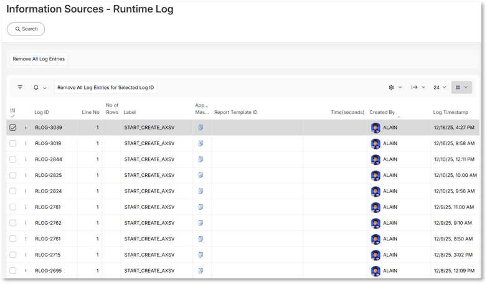This screenshot has width=487, height=284.
Task: Click the App Mes... column header
Action: [202, 109]
